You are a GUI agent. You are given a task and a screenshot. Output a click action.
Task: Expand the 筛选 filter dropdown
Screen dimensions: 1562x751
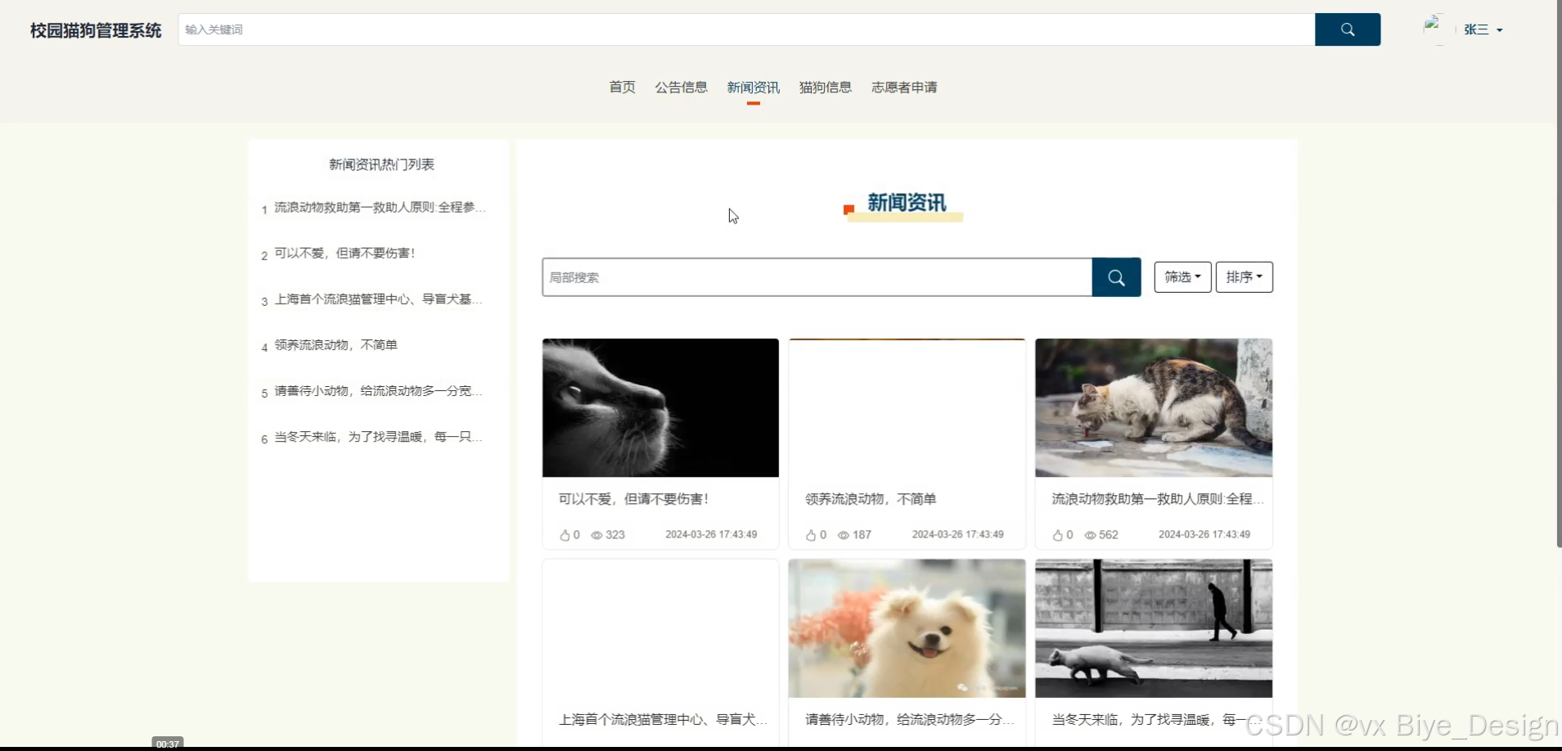point(1182,277)
